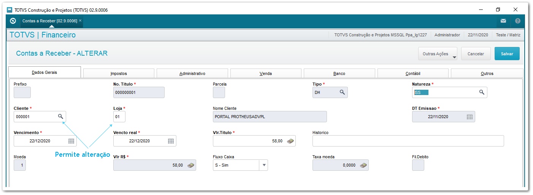Minimize the TOTVS window
533x195 pixels.
[x=481, y=9]
